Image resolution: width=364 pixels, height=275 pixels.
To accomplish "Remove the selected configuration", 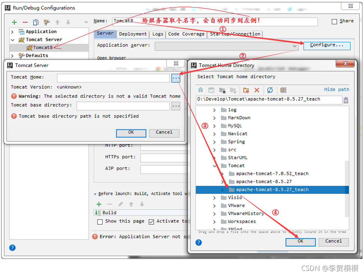I will [25, 22].
